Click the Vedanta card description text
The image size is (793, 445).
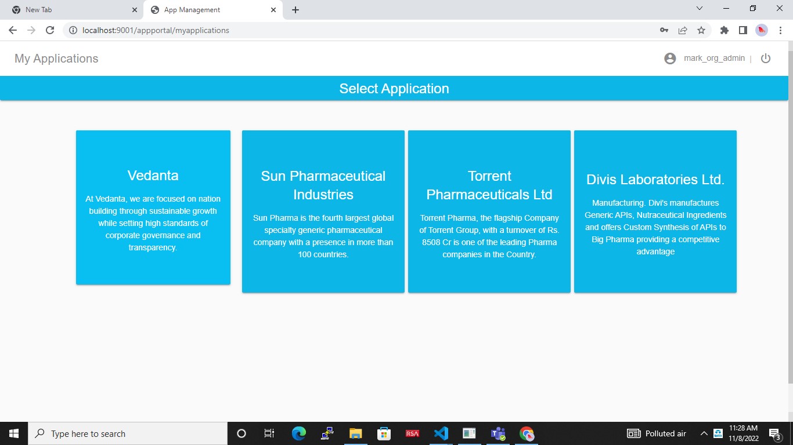point(153,223)
